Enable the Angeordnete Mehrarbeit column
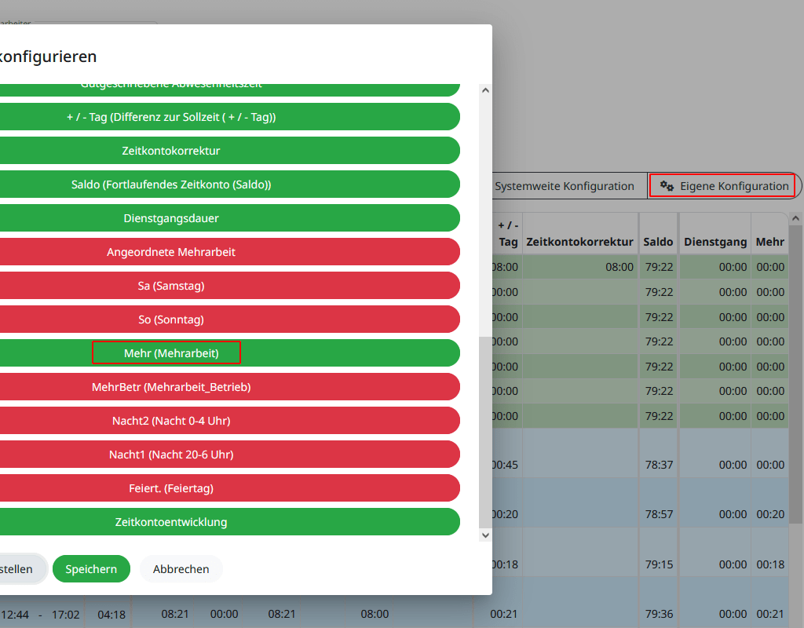 coord(171,252)
